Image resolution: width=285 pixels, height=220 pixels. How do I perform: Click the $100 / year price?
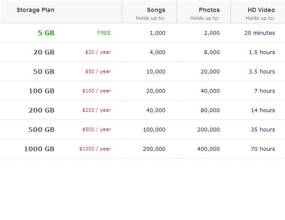(97, 91)
